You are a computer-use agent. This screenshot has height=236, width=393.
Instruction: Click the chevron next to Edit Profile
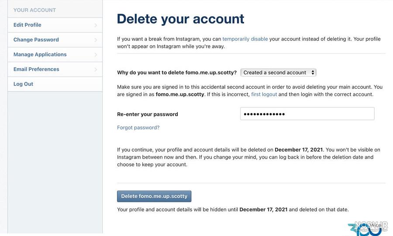(96, 25)
